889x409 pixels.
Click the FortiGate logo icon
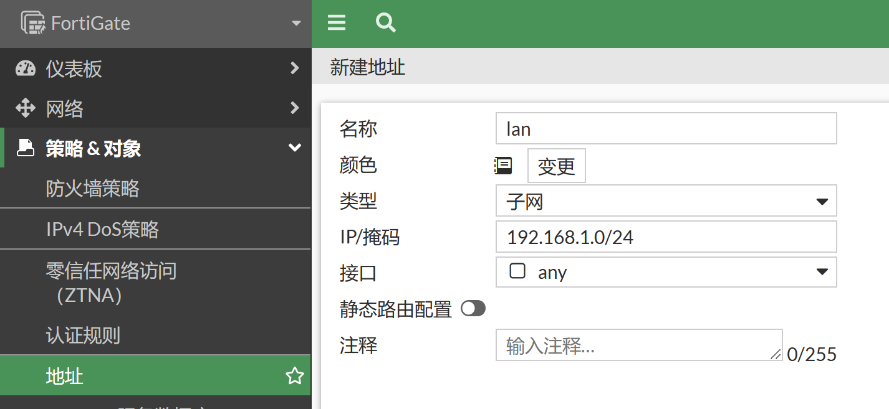coord(34,23)
